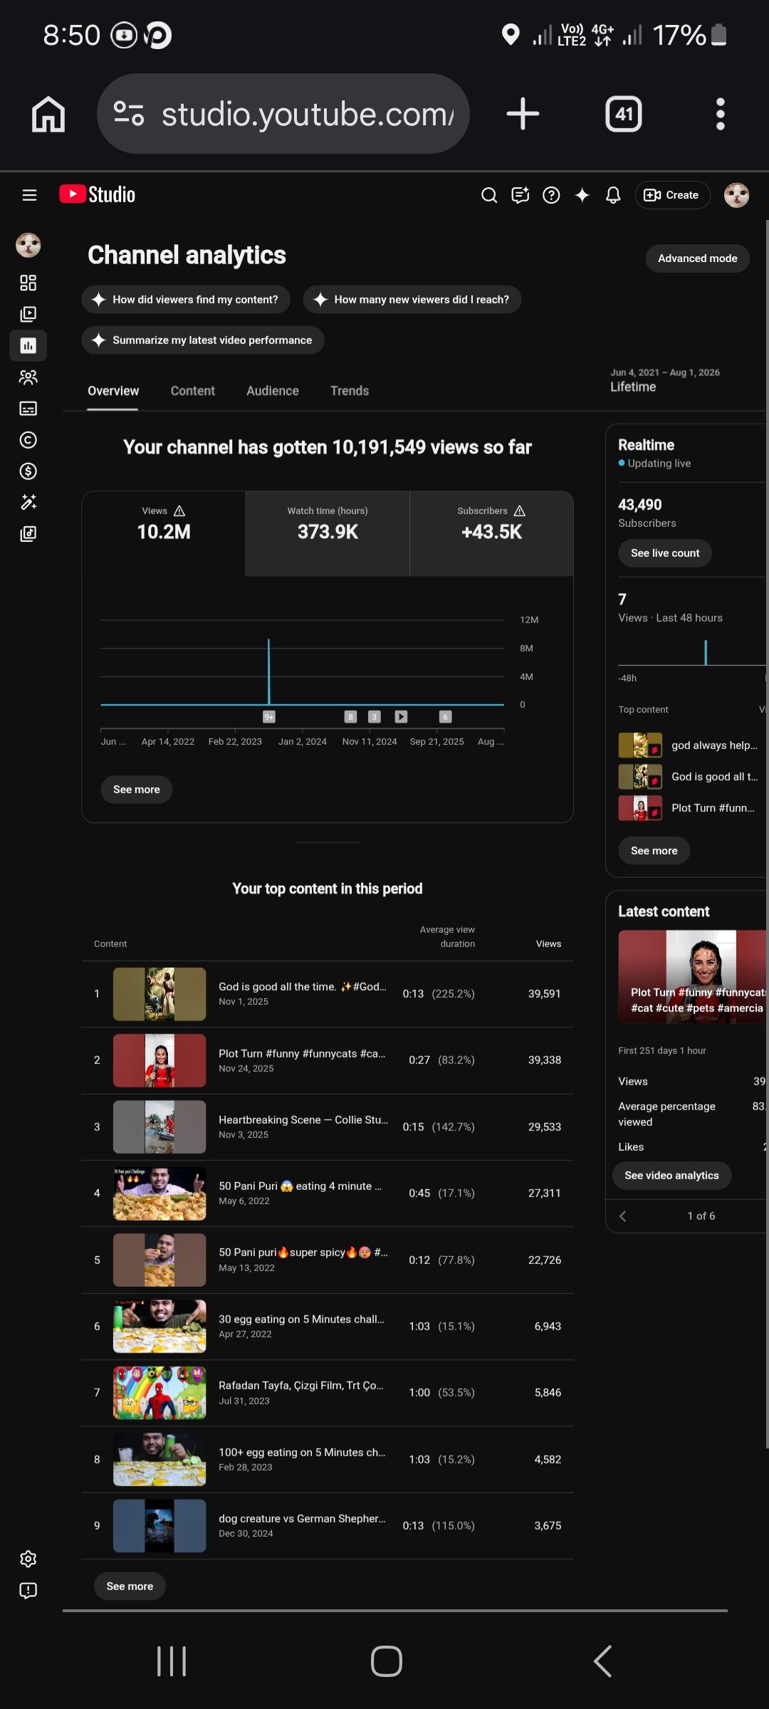769x1709 pixels.
Task: Click the play icon marker on chart timeline
Action: click(x=402, y=717)
